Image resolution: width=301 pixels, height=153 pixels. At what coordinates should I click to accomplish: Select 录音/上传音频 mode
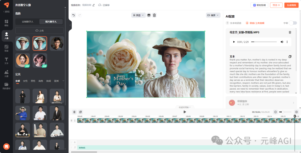pyautogui.click(x=255, y=23)
